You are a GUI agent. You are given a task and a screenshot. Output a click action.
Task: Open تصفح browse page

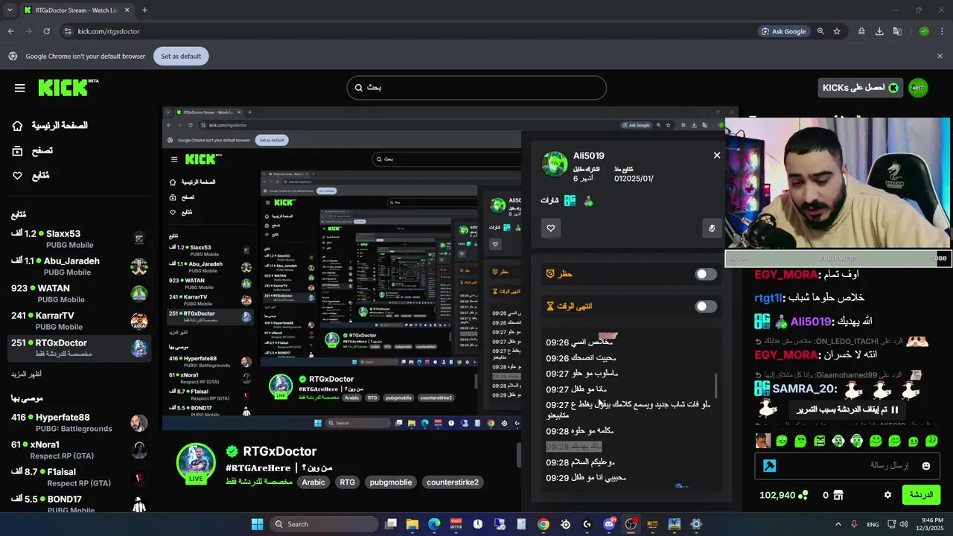(33, 150)
